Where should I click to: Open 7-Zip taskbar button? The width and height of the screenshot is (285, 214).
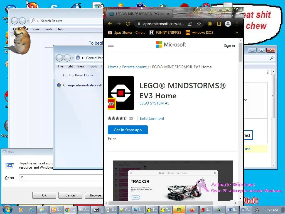[x=96, y=210]
